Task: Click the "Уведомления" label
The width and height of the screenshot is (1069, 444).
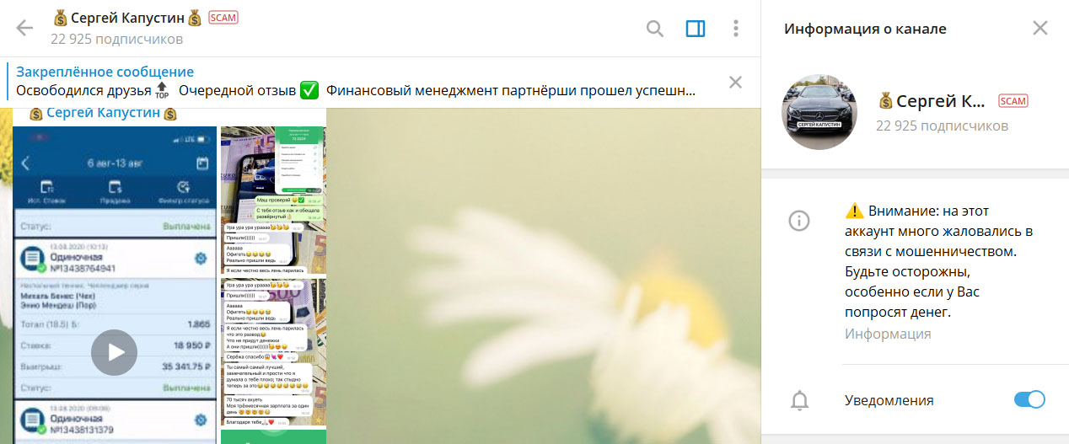Action: [889, 400]
